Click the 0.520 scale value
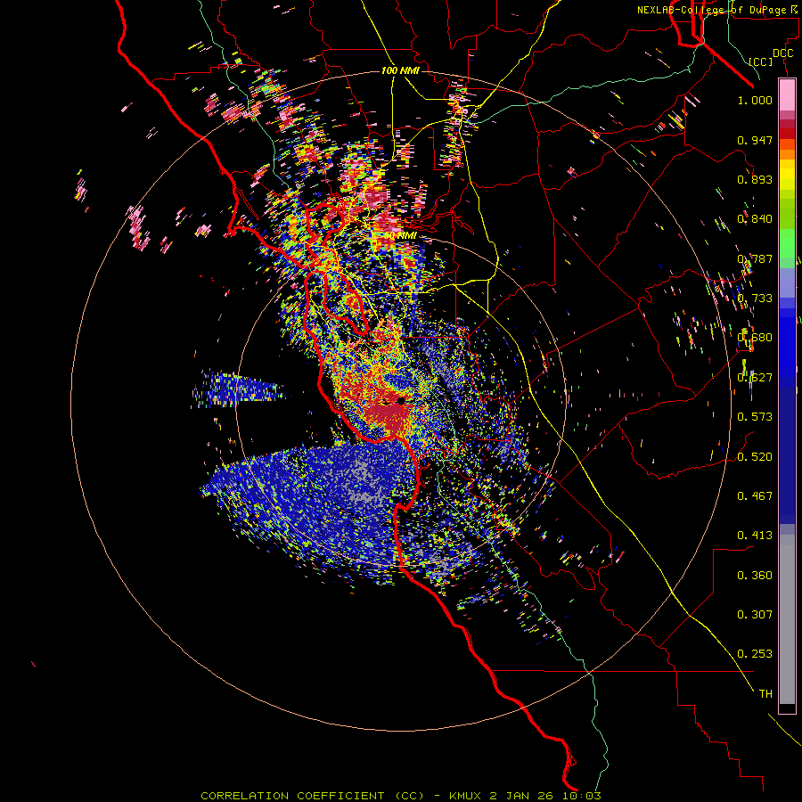The width and height of the screenshot is (802, 802). [x=755, y=457]
